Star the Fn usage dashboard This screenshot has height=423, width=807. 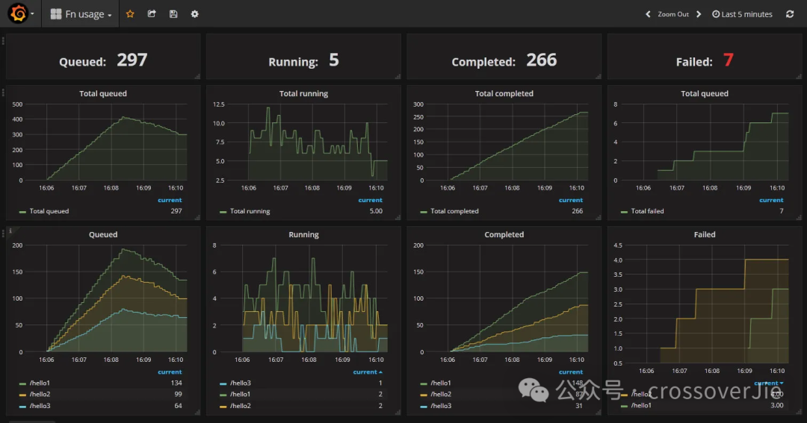point(130,14)
